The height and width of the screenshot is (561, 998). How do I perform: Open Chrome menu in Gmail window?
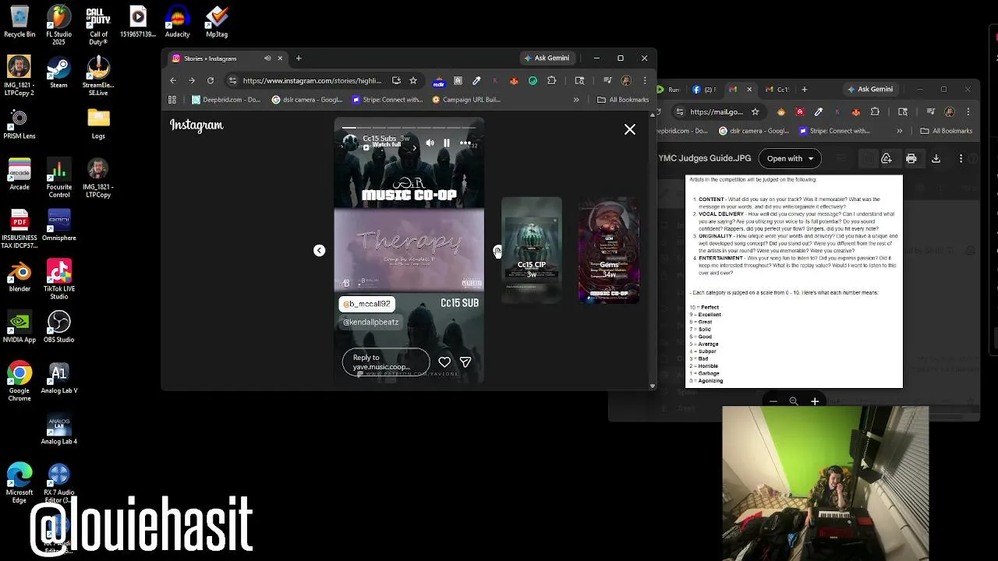[967, 111]
